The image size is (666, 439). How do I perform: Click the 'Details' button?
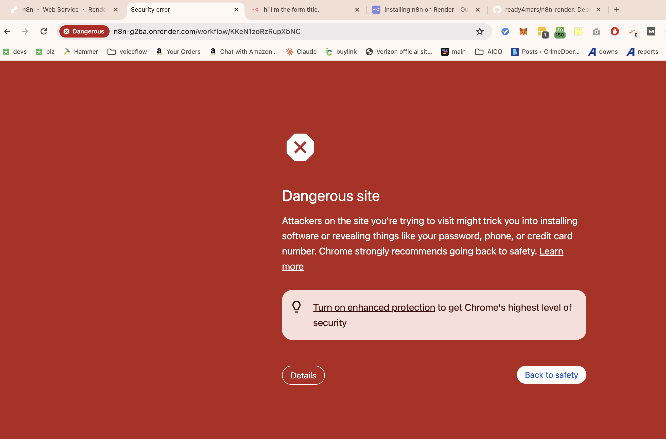303,375
